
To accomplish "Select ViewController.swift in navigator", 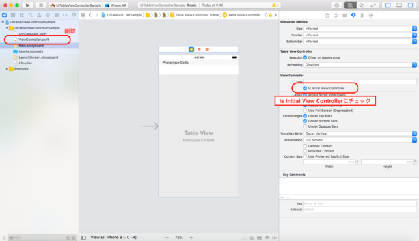I will (34, 40).
